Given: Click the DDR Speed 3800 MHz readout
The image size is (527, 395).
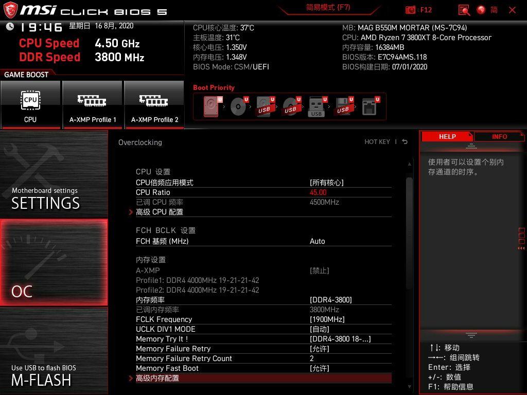Looking at the screenshot, I should 82,57.
